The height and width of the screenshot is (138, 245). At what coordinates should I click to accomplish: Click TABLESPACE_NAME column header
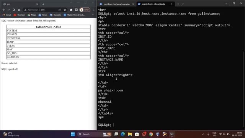[49, 27]
